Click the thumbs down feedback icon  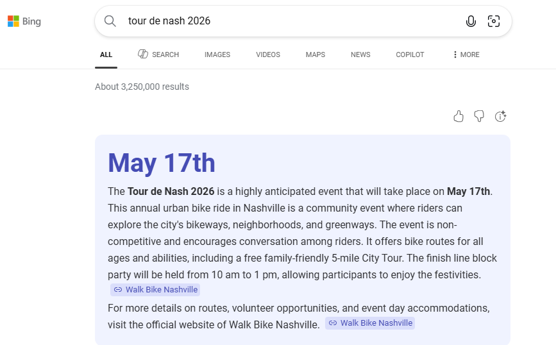point(479,116)
